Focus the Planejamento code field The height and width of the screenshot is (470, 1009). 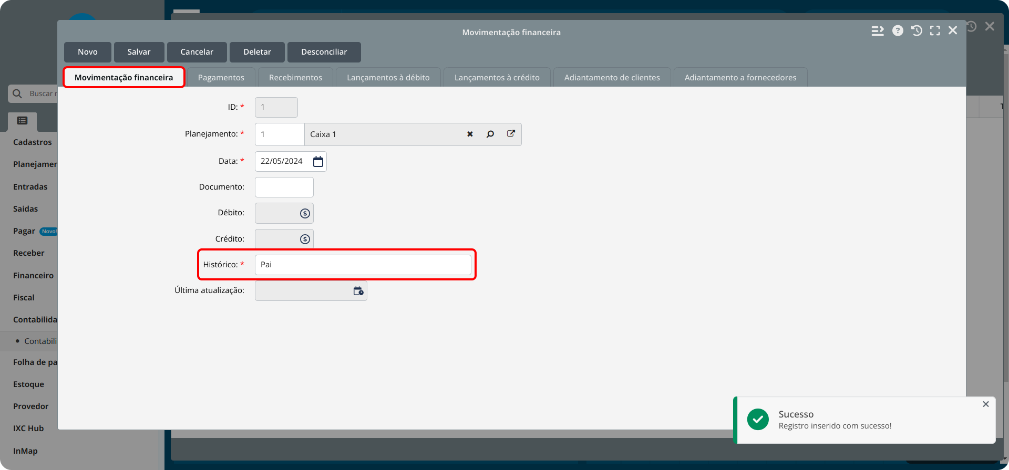(x=280, y=134)
